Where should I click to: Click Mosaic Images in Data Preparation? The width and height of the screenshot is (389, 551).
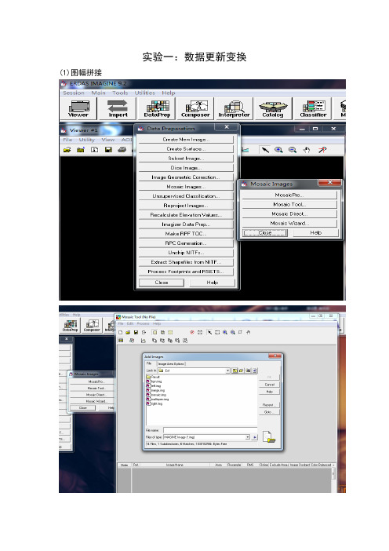(186, 187)
